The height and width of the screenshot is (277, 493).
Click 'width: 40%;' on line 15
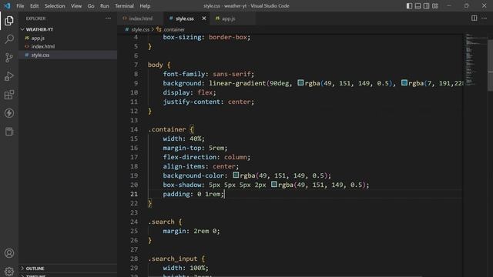pyautogui.click(x=183, y=138)
